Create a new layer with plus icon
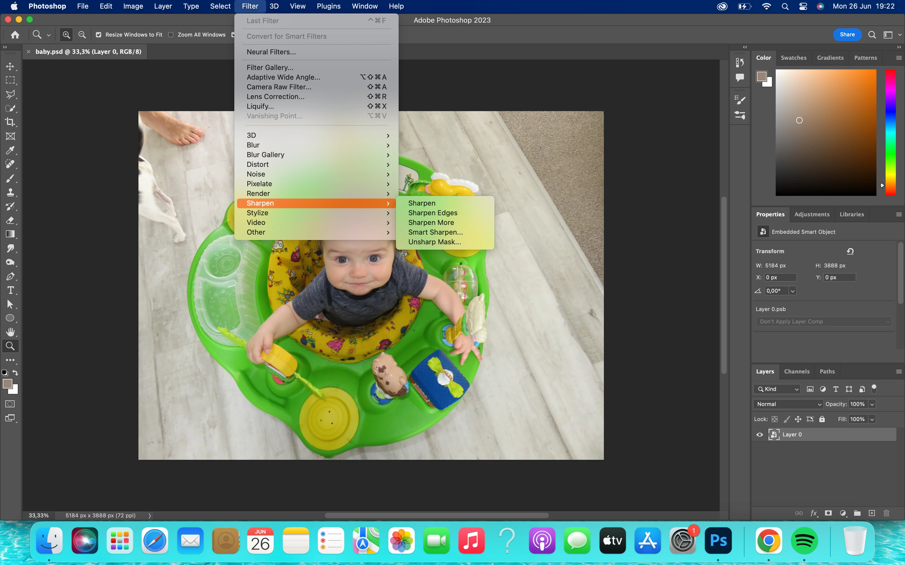905x565 pixels. [872, 513]
